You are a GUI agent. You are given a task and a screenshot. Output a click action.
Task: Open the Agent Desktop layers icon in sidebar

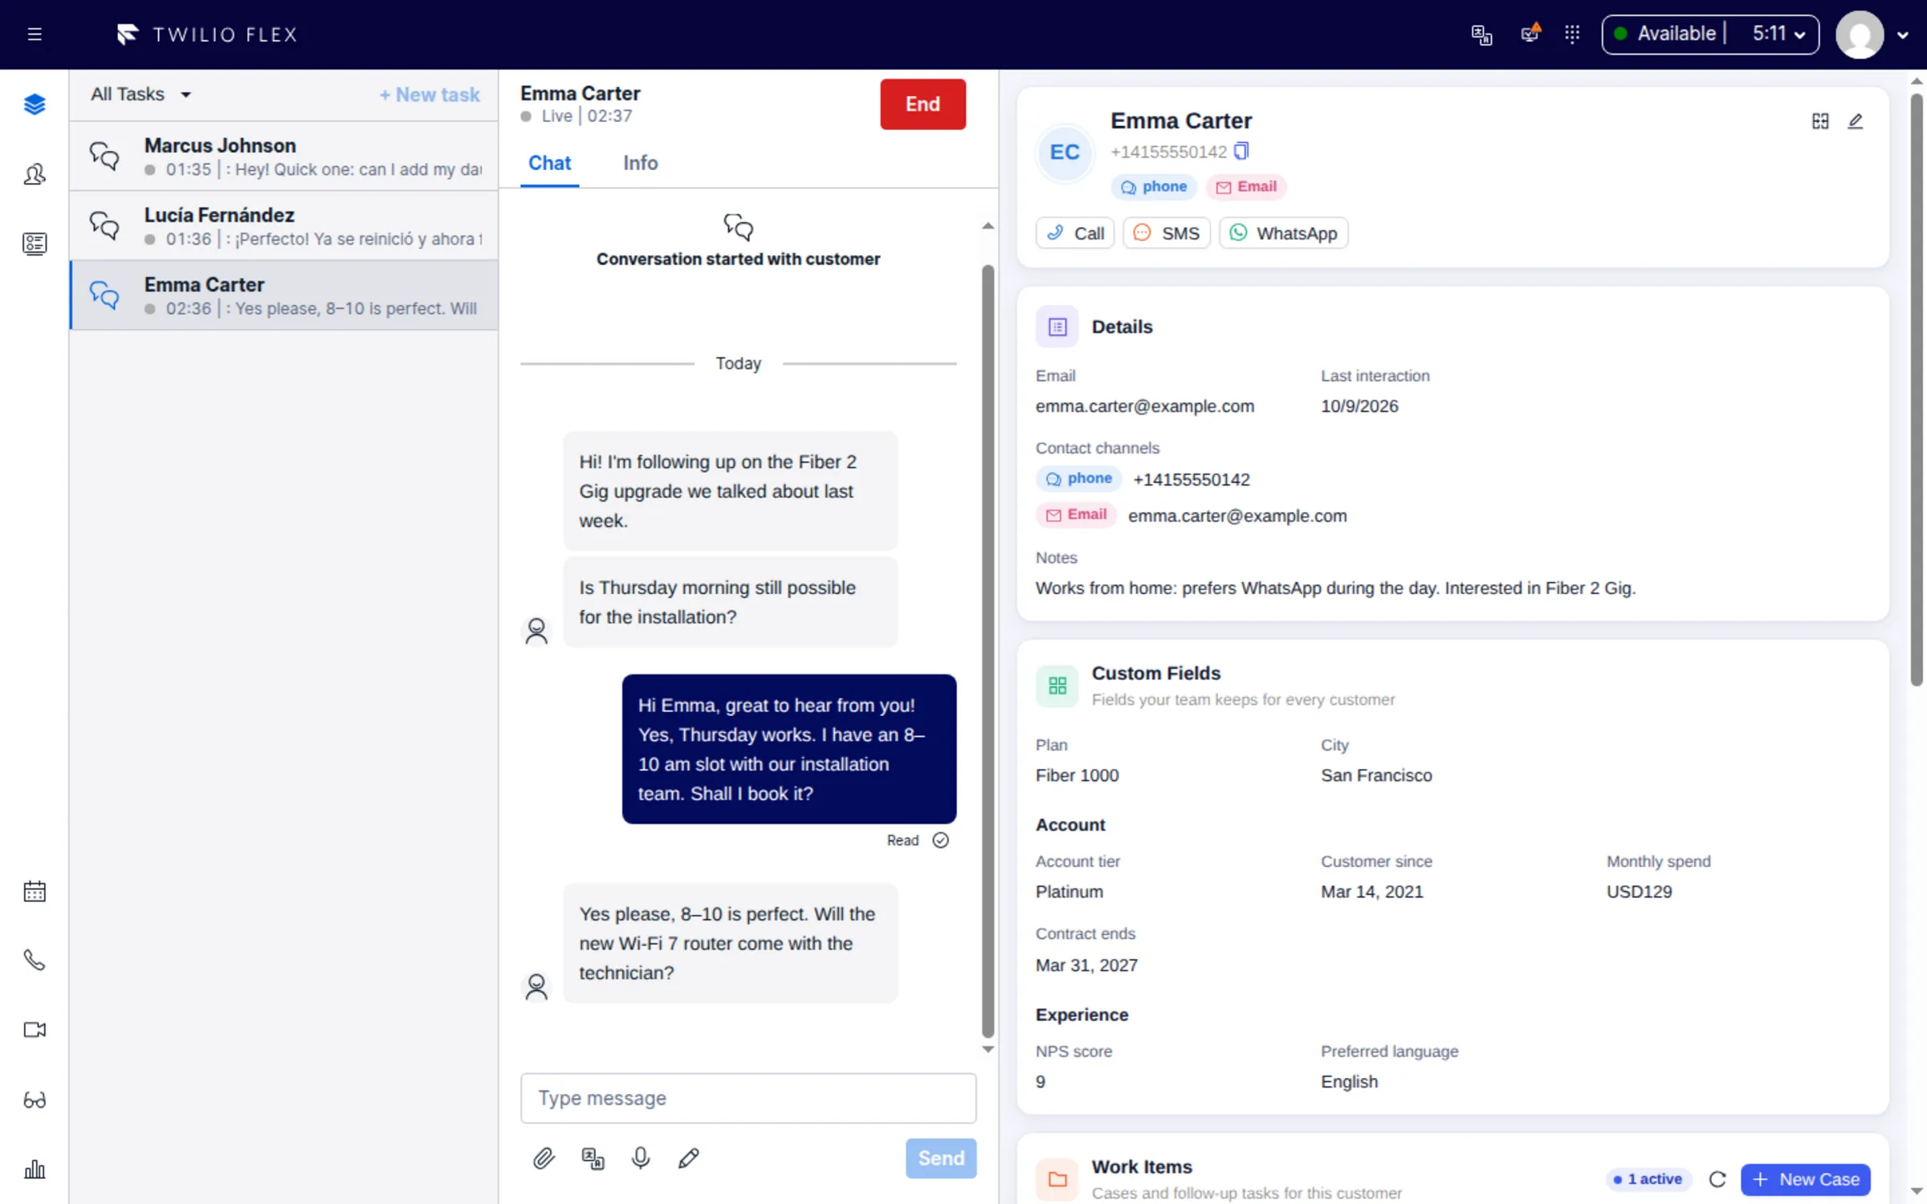click(x=35, y=104)
